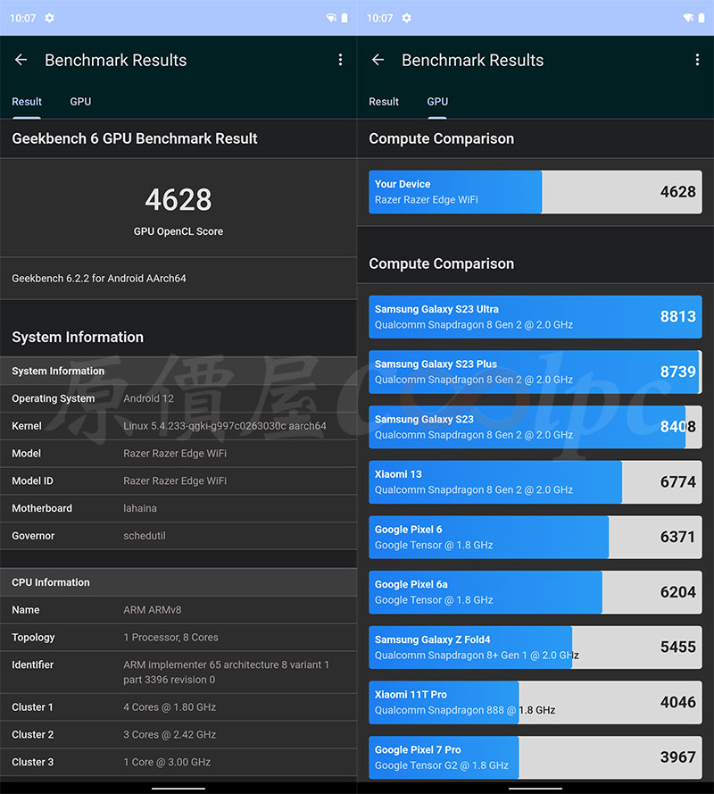Tap the System Information section heading

(x=78, y=338)
